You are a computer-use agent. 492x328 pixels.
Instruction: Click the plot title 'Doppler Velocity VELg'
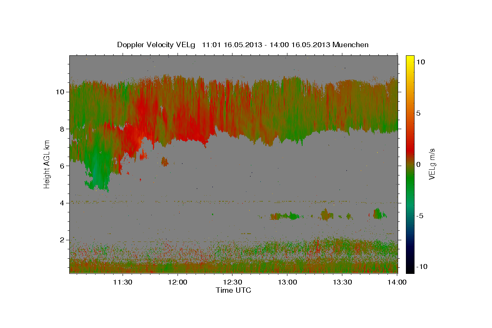click(x=157, y=45)
